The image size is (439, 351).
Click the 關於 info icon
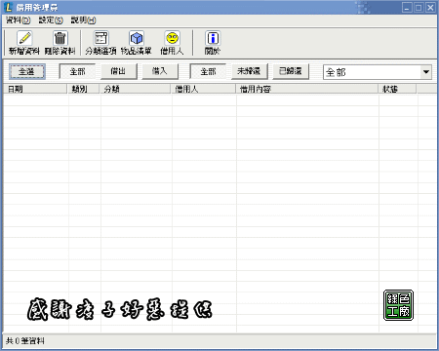(x=213, y=38)
